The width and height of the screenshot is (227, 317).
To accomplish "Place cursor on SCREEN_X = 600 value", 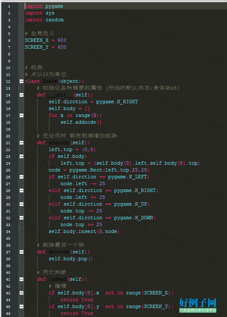I will coord(62,40).
